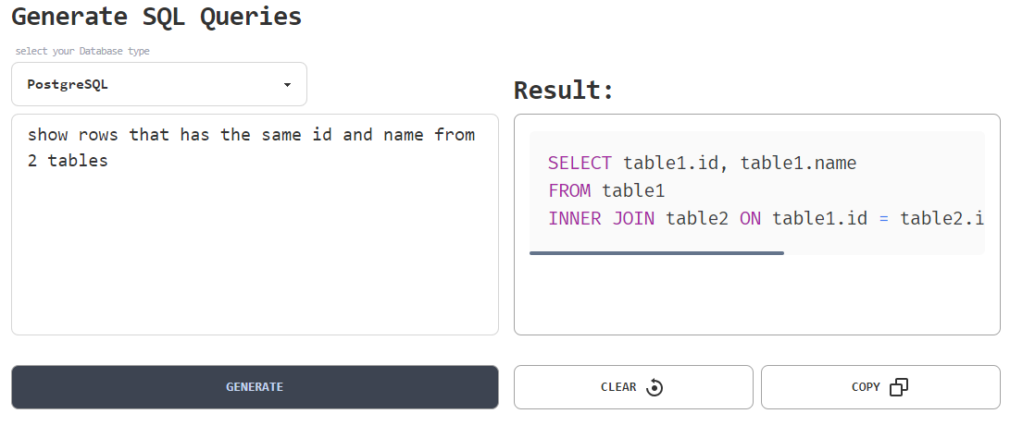Click the horizontal scrollbar under the SQL code
The width and height of the screenshot is (1010, 426).
click(x=656, y=252)
